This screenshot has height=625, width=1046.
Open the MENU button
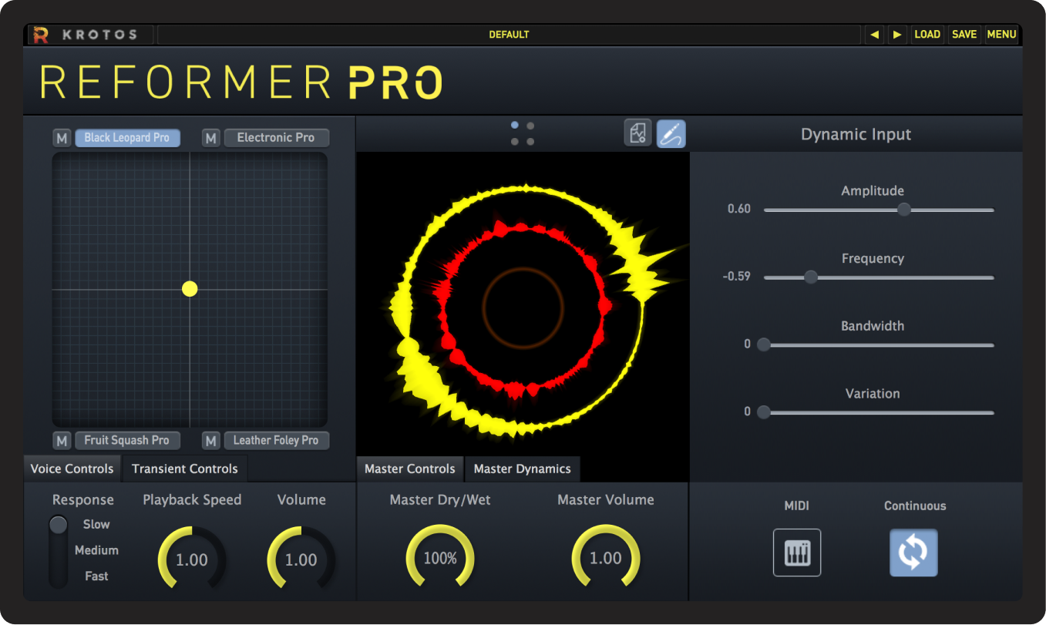tap(1002, 35)
